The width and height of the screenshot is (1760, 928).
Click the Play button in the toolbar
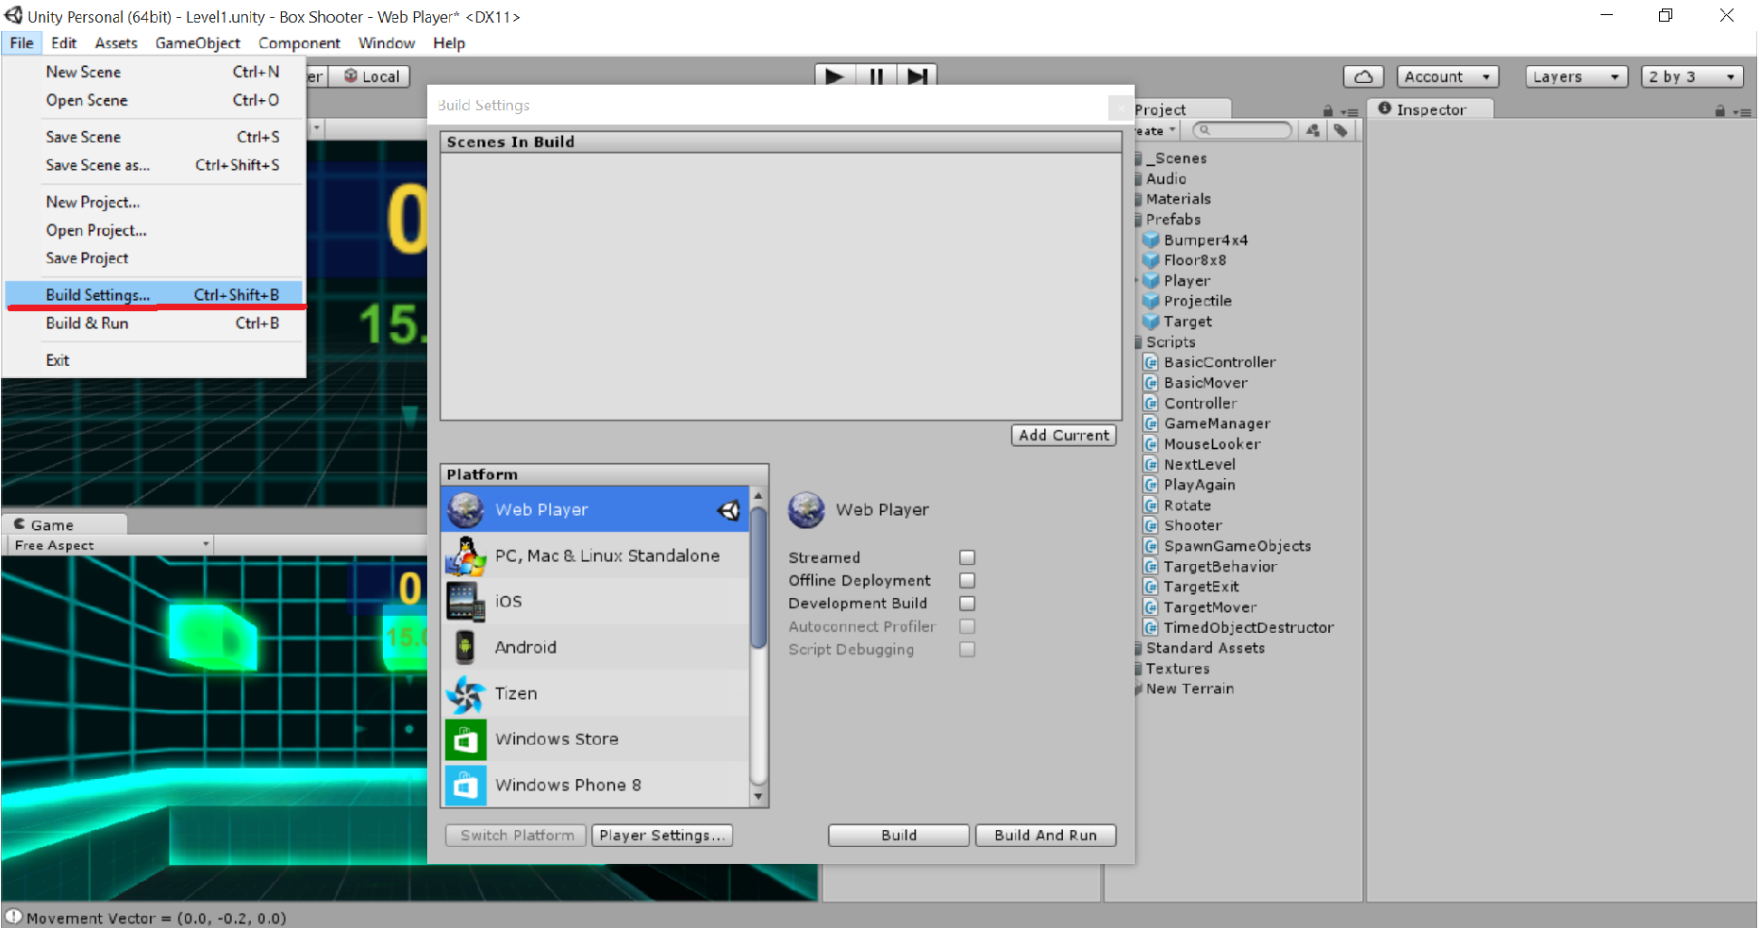835,75
